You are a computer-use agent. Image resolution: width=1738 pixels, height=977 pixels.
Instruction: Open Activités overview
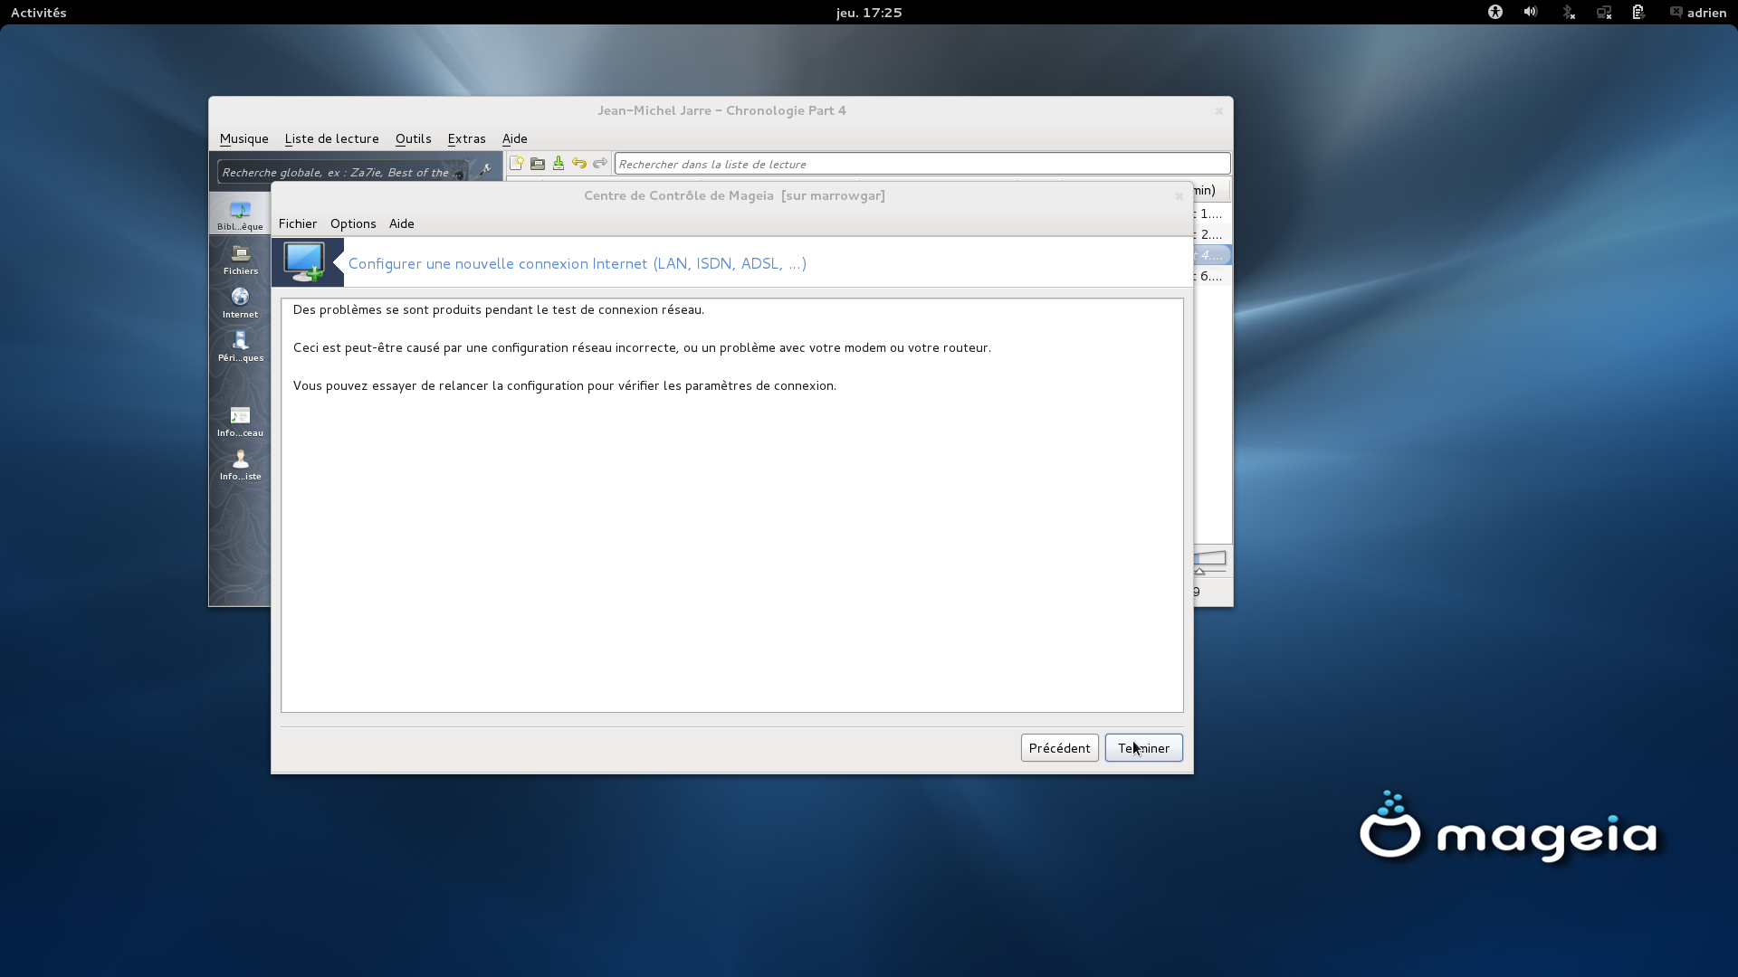point(38,13)
